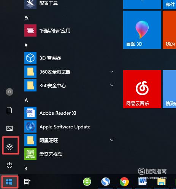This screenshot has height=189, width=176.
Task: Click the # section header
Action: (26, 45)
